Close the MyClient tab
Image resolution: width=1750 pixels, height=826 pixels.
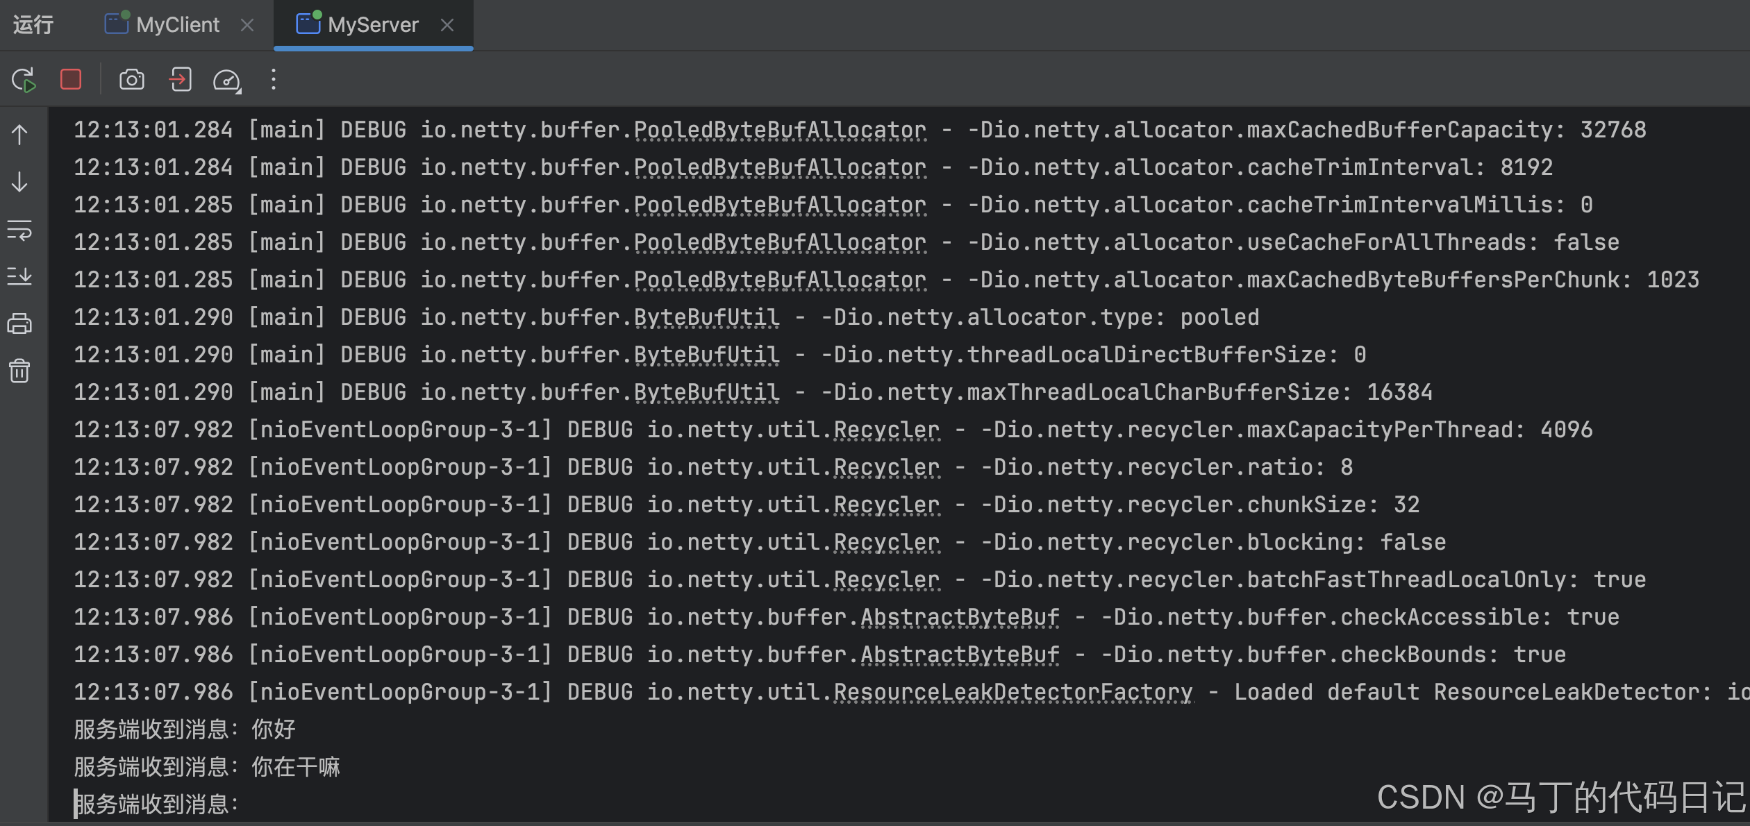(247, 25)
